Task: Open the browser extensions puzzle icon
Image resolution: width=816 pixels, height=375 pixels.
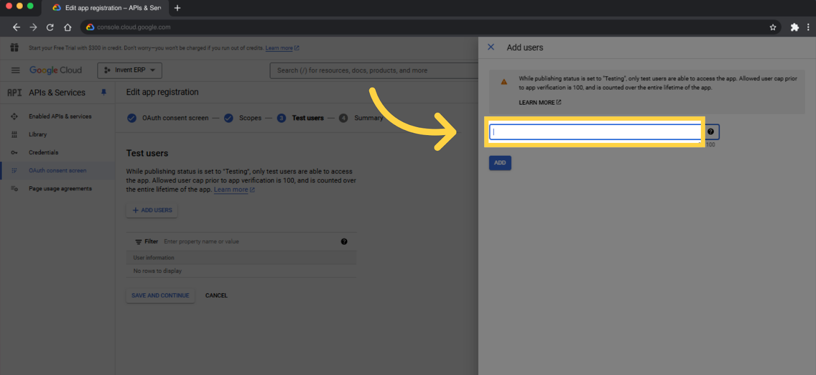Action: [795, 28]
